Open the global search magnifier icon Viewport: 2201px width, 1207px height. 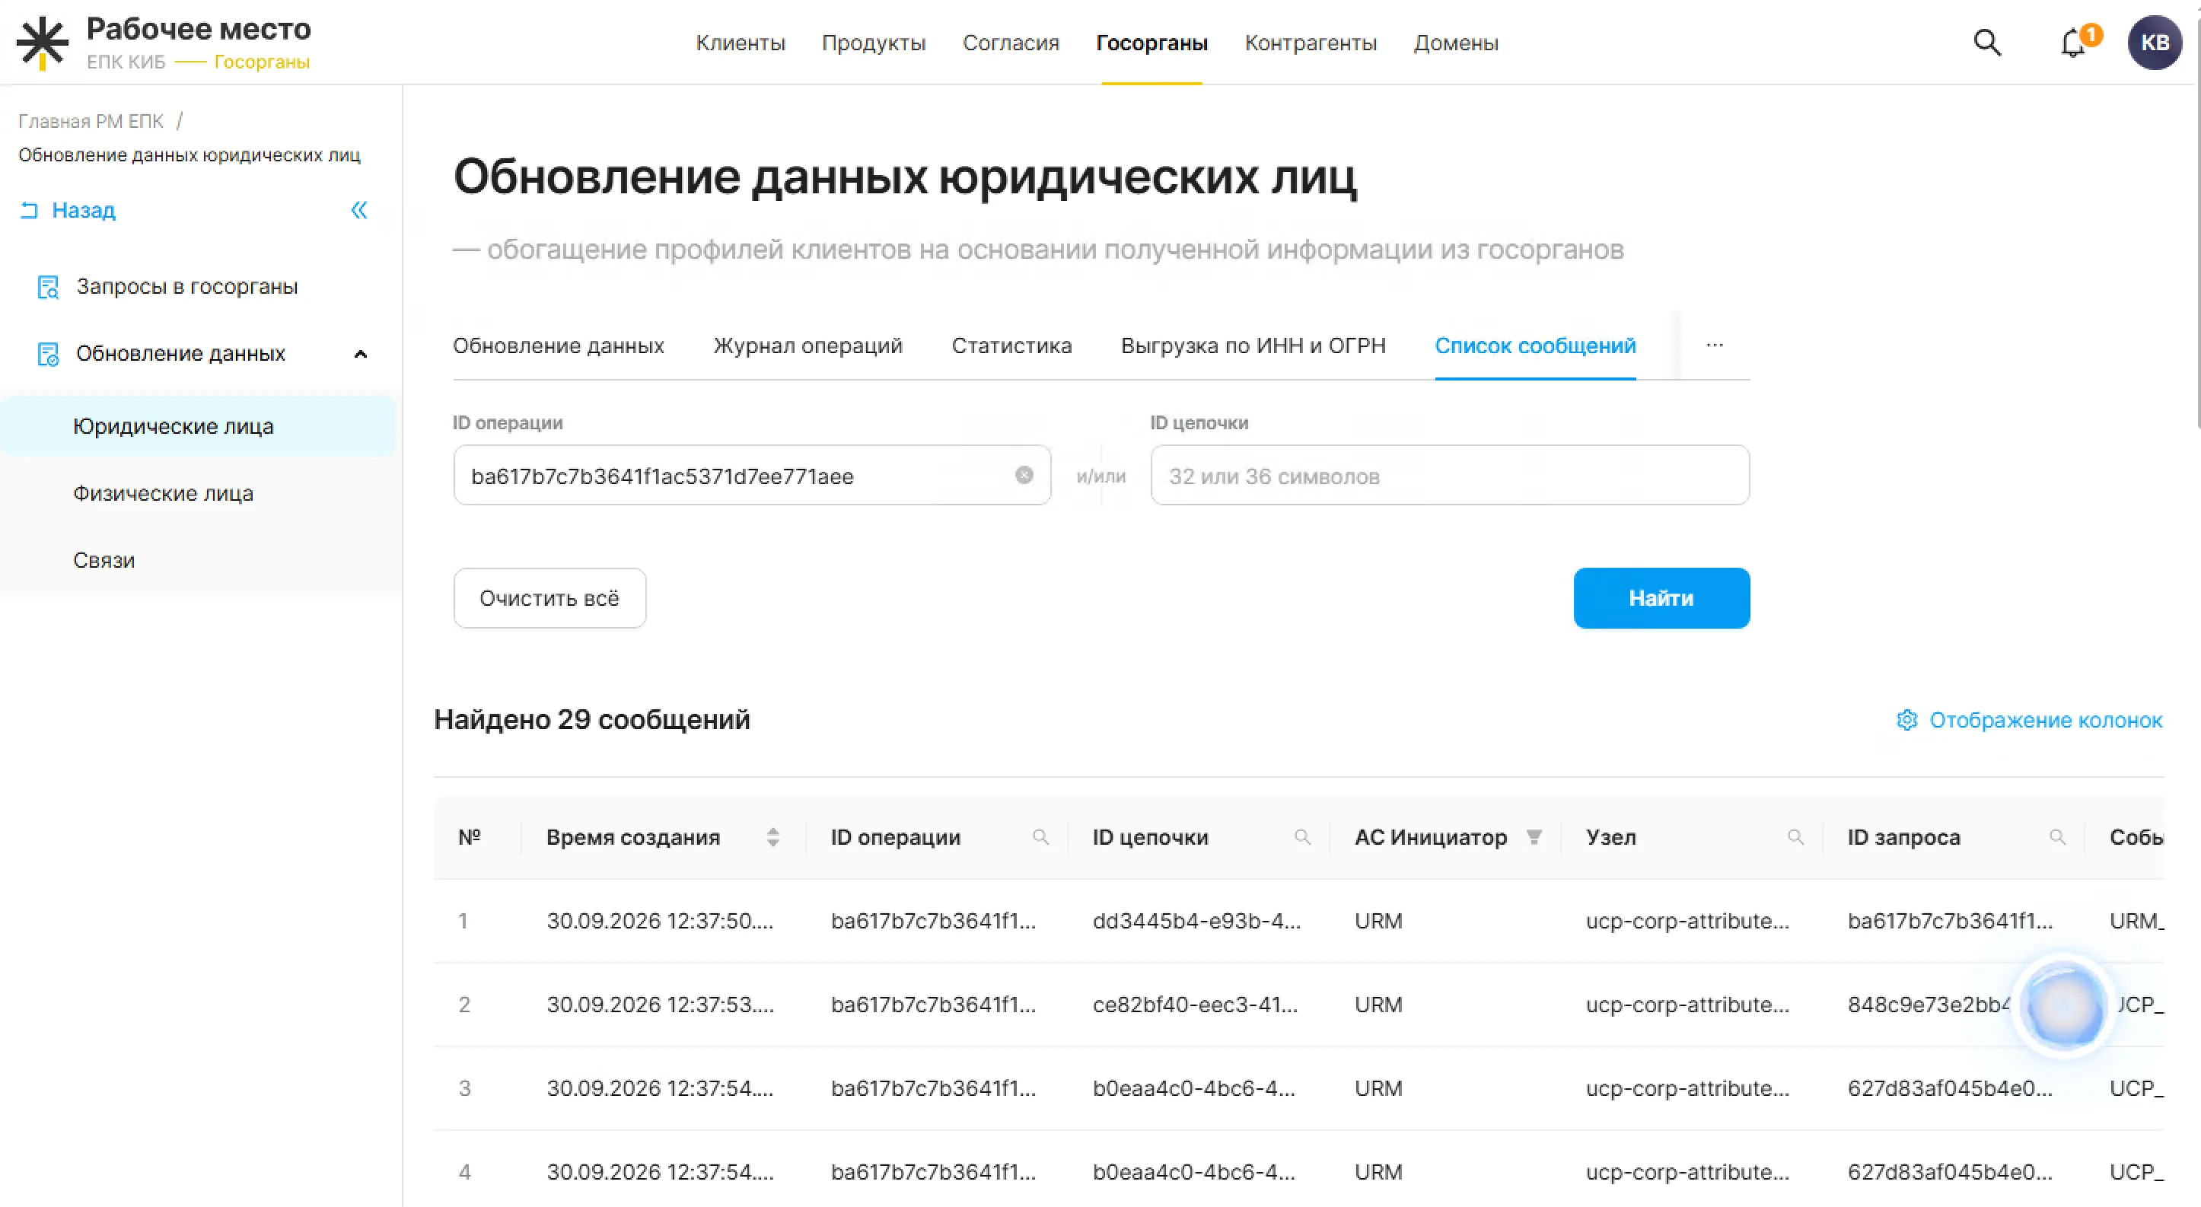(x=1987, y=43)
